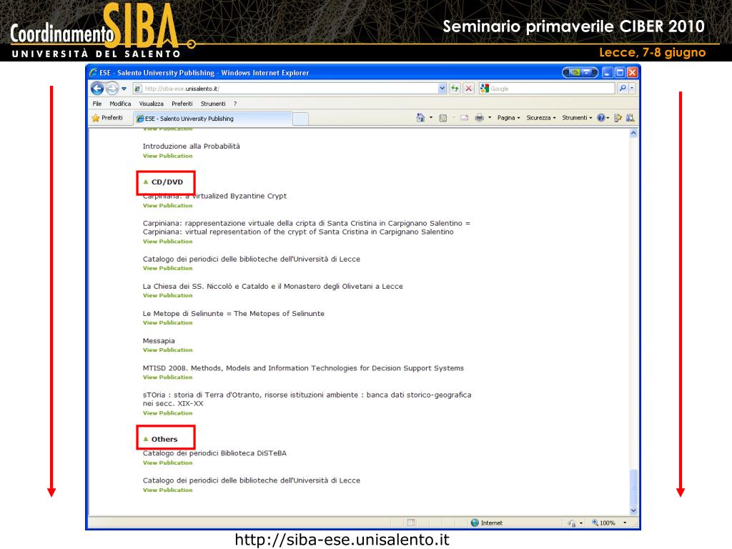The image size is (732, 549).
Task: Open the Preferiti menu in menu bar
Action: [x=182, y=104]
